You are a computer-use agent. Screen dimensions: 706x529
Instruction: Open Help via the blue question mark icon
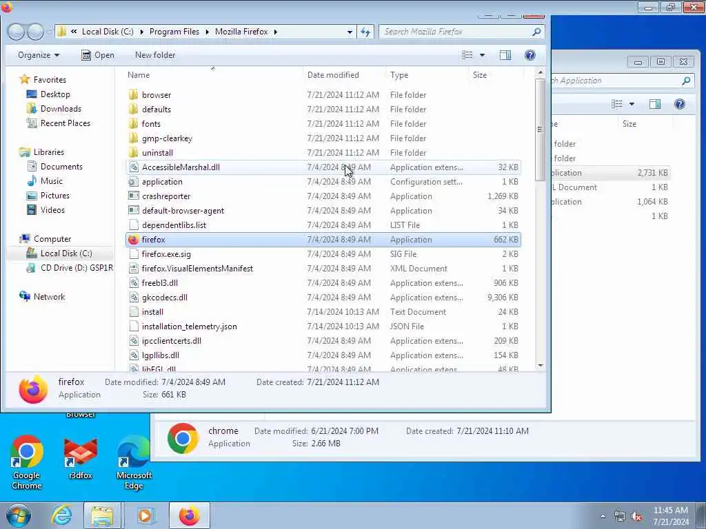530,55
